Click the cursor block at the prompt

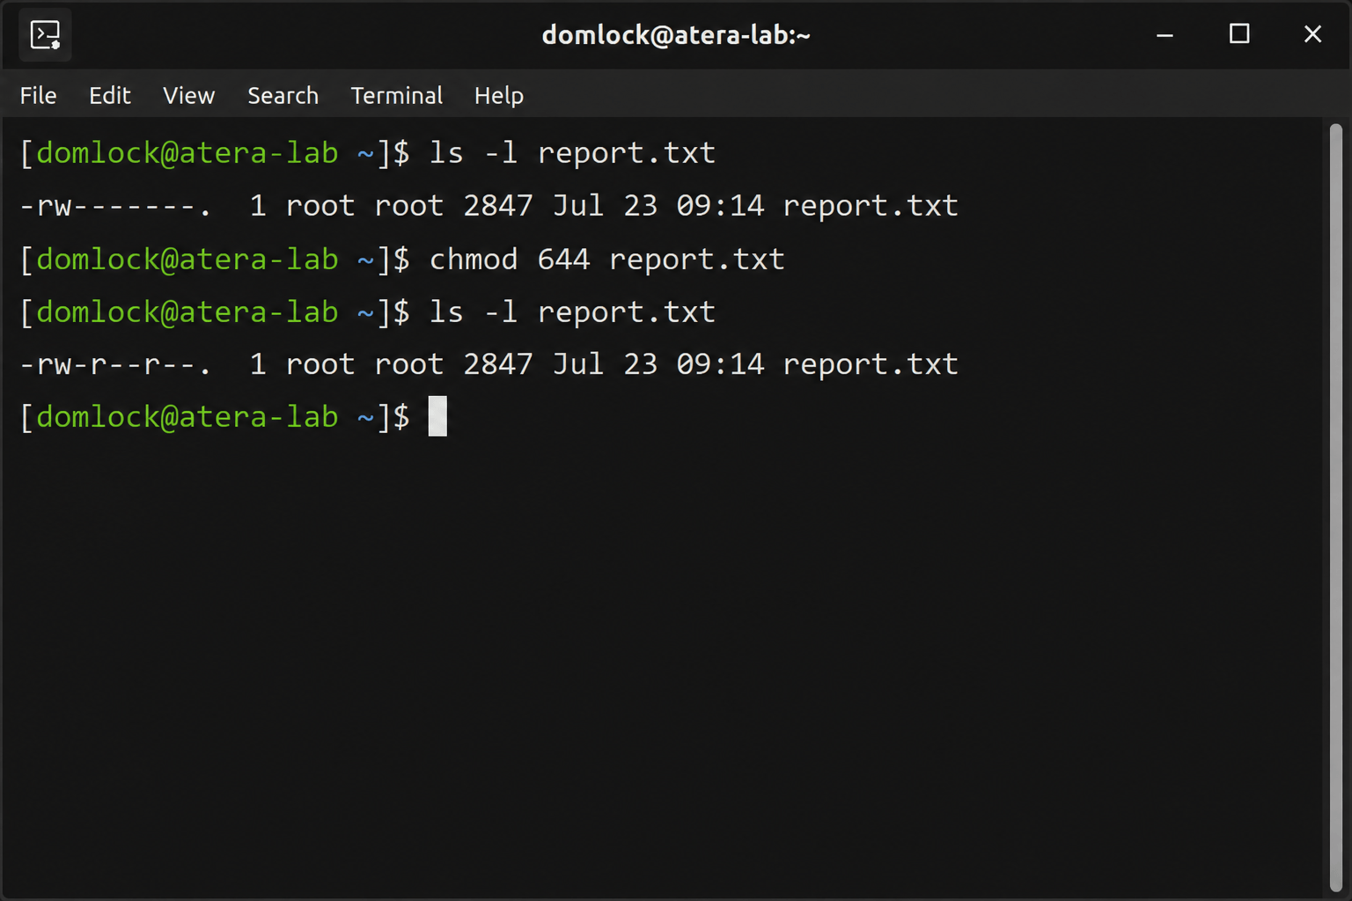click(x=437, y=416)
